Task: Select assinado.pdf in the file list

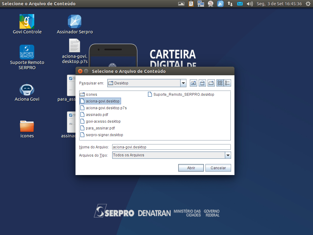Action: (94, 115)
